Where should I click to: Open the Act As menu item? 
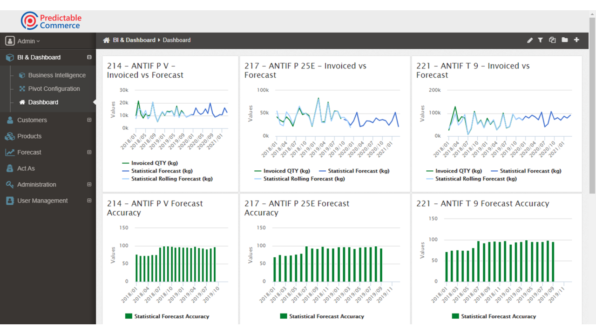pyautogui.click(x=26, y=168)
